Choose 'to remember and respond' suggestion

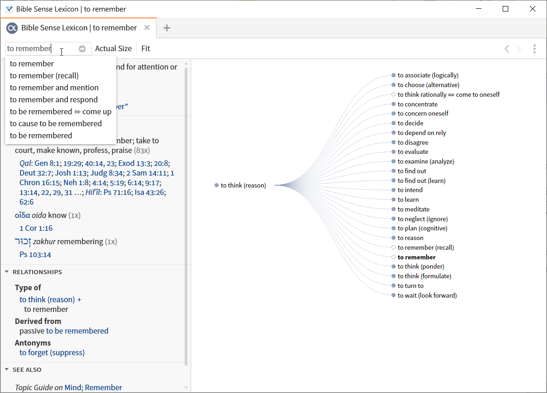tap(54, 100)
